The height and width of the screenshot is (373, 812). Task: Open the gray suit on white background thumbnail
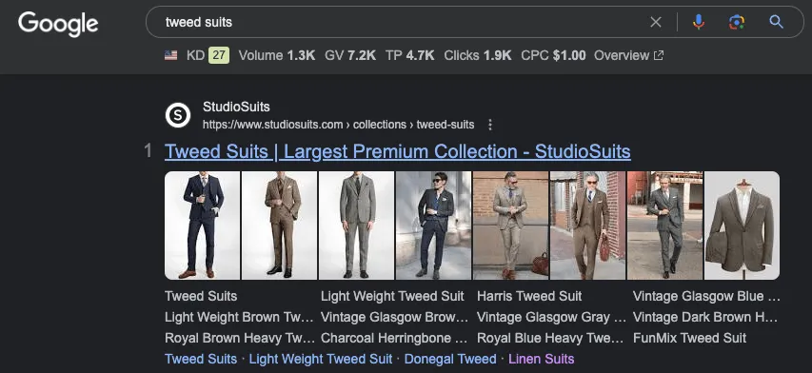tap(356, 226)
